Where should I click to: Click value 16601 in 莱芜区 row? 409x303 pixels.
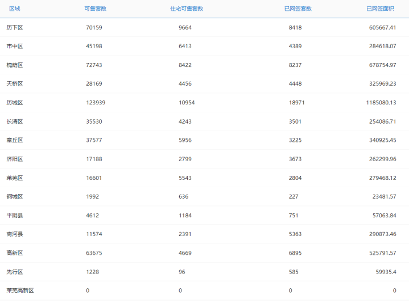click(94, 178)
